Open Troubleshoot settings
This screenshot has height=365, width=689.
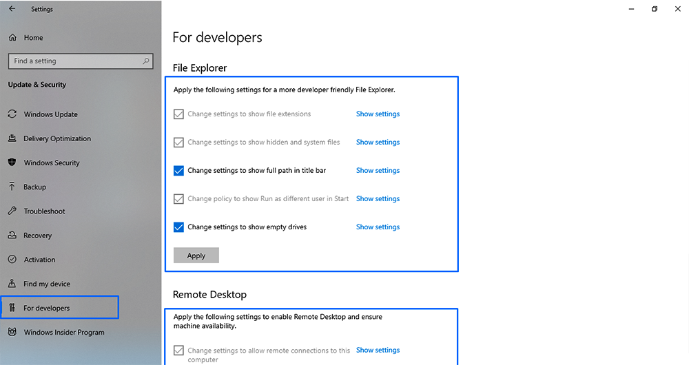tap(44, 211)
